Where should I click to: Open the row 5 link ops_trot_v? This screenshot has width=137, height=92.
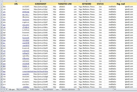coord(26,14)
